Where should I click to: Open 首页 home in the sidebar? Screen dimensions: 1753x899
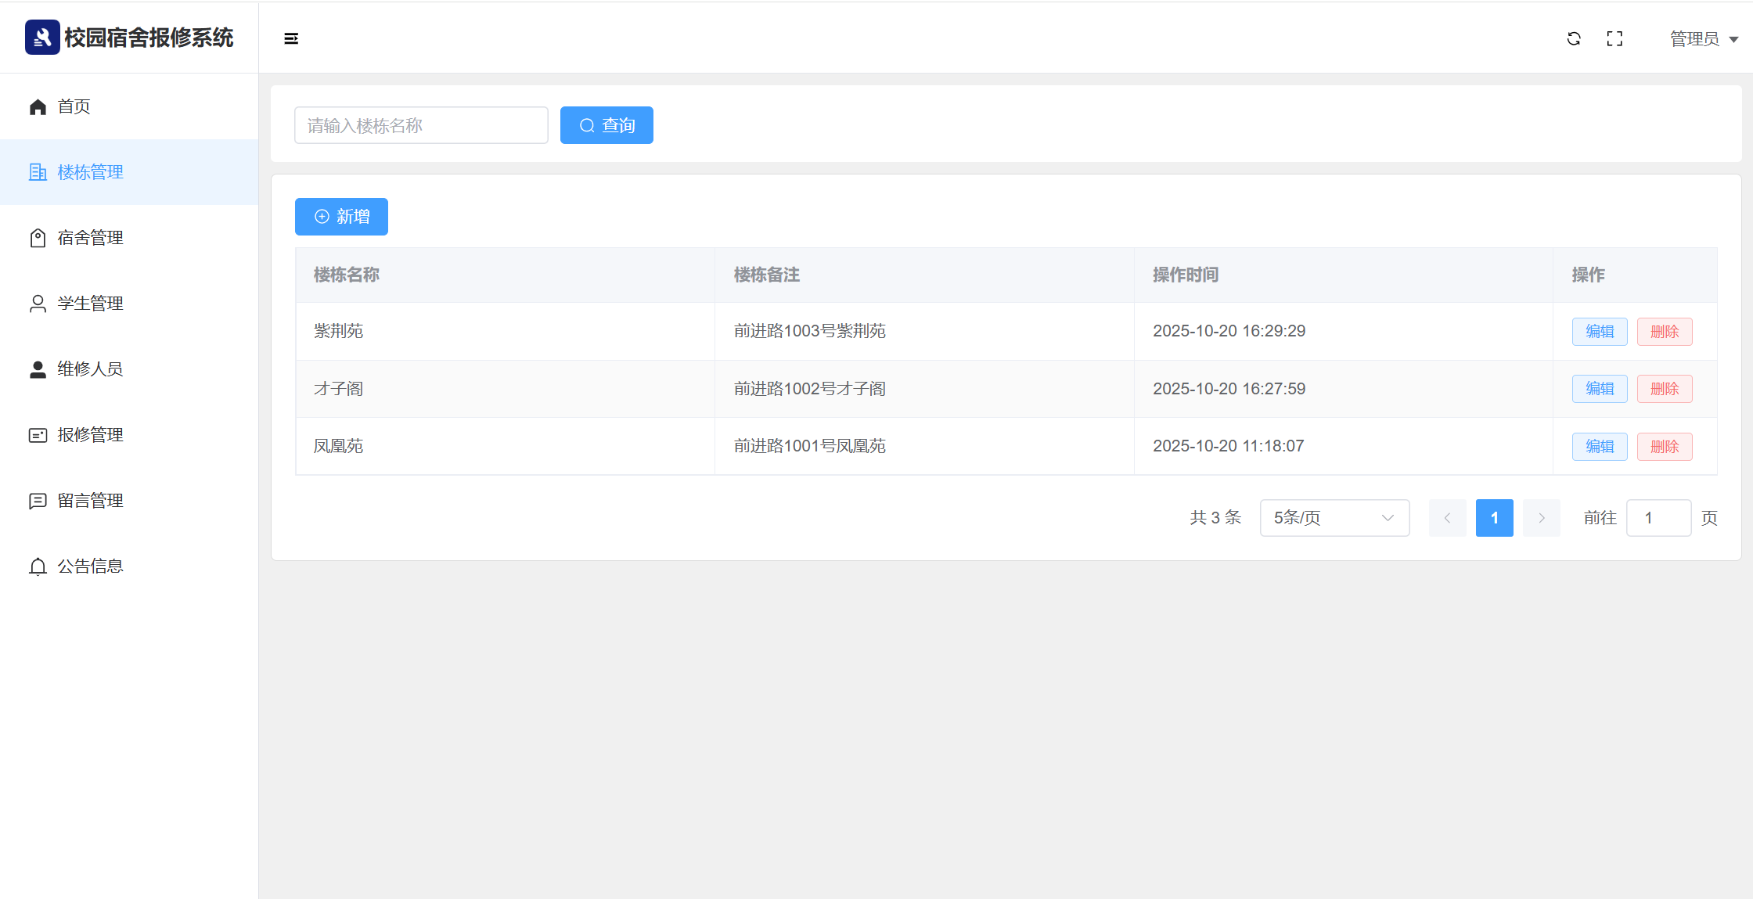(74, 106)
